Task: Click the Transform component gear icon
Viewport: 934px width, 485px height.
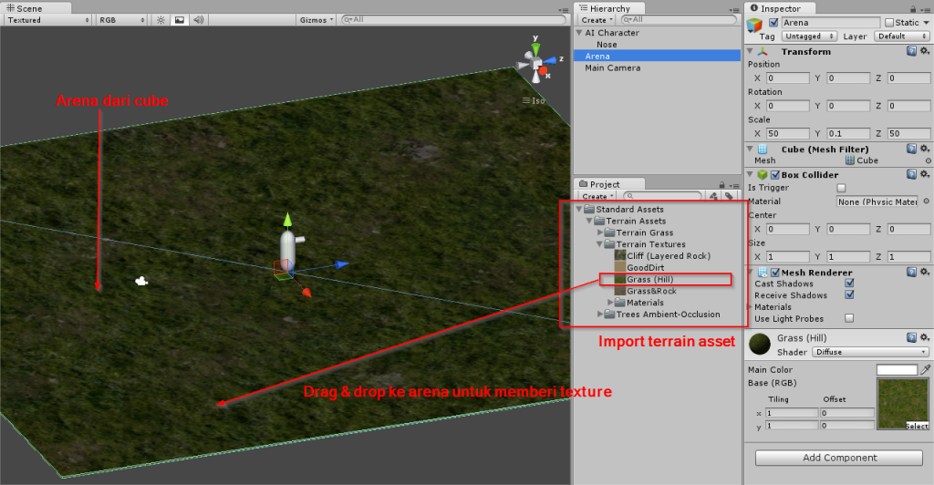Action: click(924, 52)
